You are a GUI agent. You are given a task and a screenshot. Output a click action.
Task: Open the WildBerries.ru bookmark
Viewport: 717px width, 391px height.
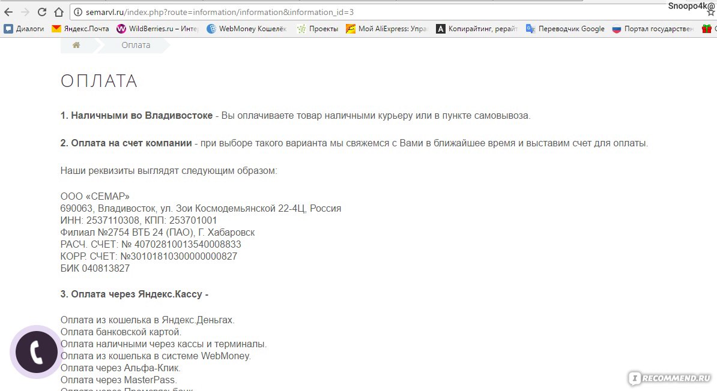click(157, 29)
